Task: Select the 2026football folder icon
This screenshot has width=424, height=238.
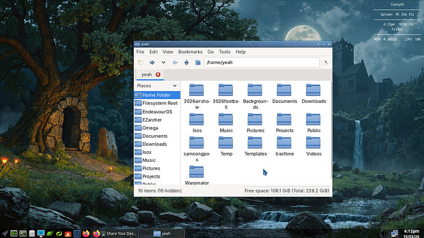Action: pos(226,90)
